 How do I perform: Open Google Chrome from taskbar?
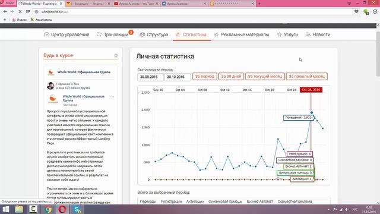coord(48,209)
